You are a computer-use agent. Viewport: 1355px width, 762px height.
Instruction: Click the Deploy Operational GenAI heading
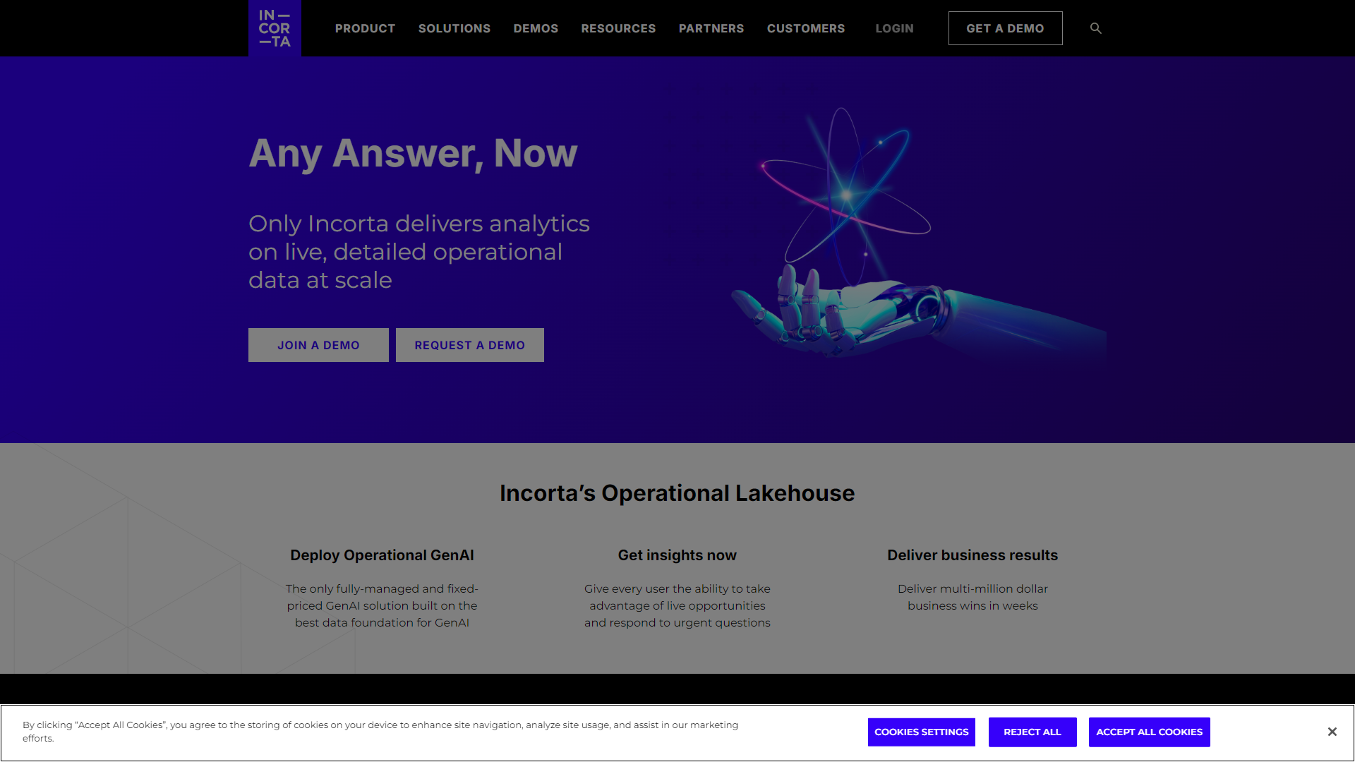click(382, 555)
